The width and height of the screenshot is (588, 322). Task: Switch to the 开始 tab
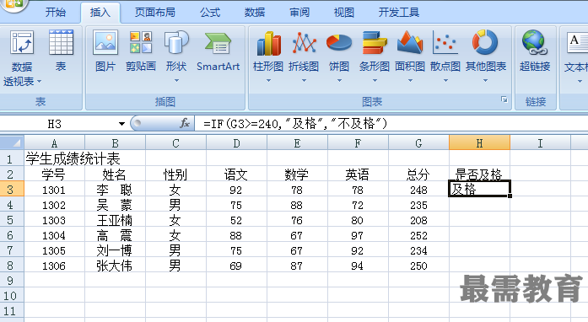coord(56,13)
